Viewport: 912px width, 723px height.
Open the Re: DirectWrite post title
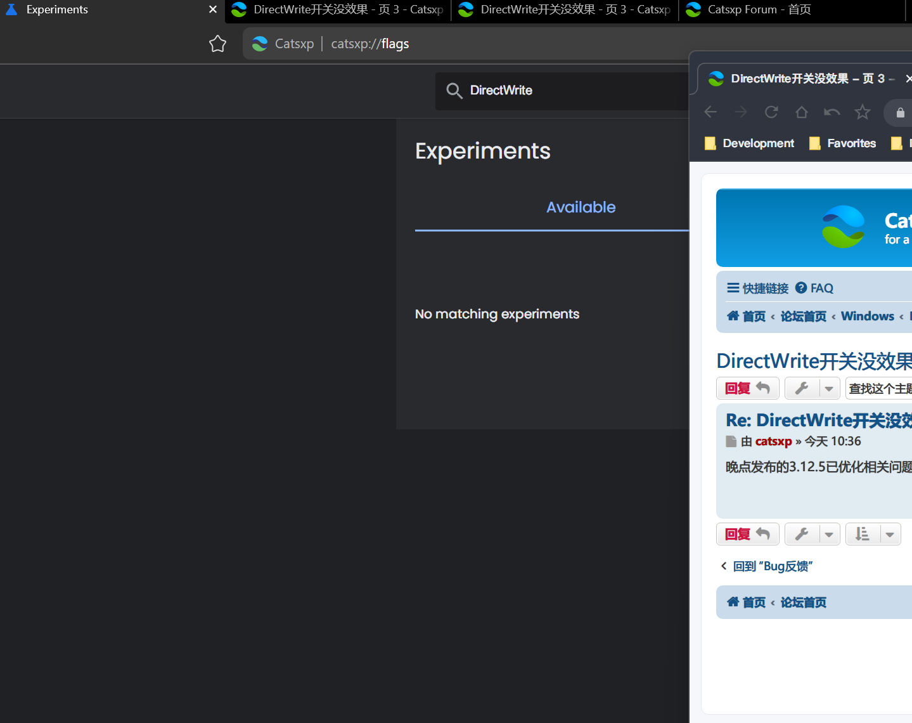pyautogui.click(x=819, y=420)
